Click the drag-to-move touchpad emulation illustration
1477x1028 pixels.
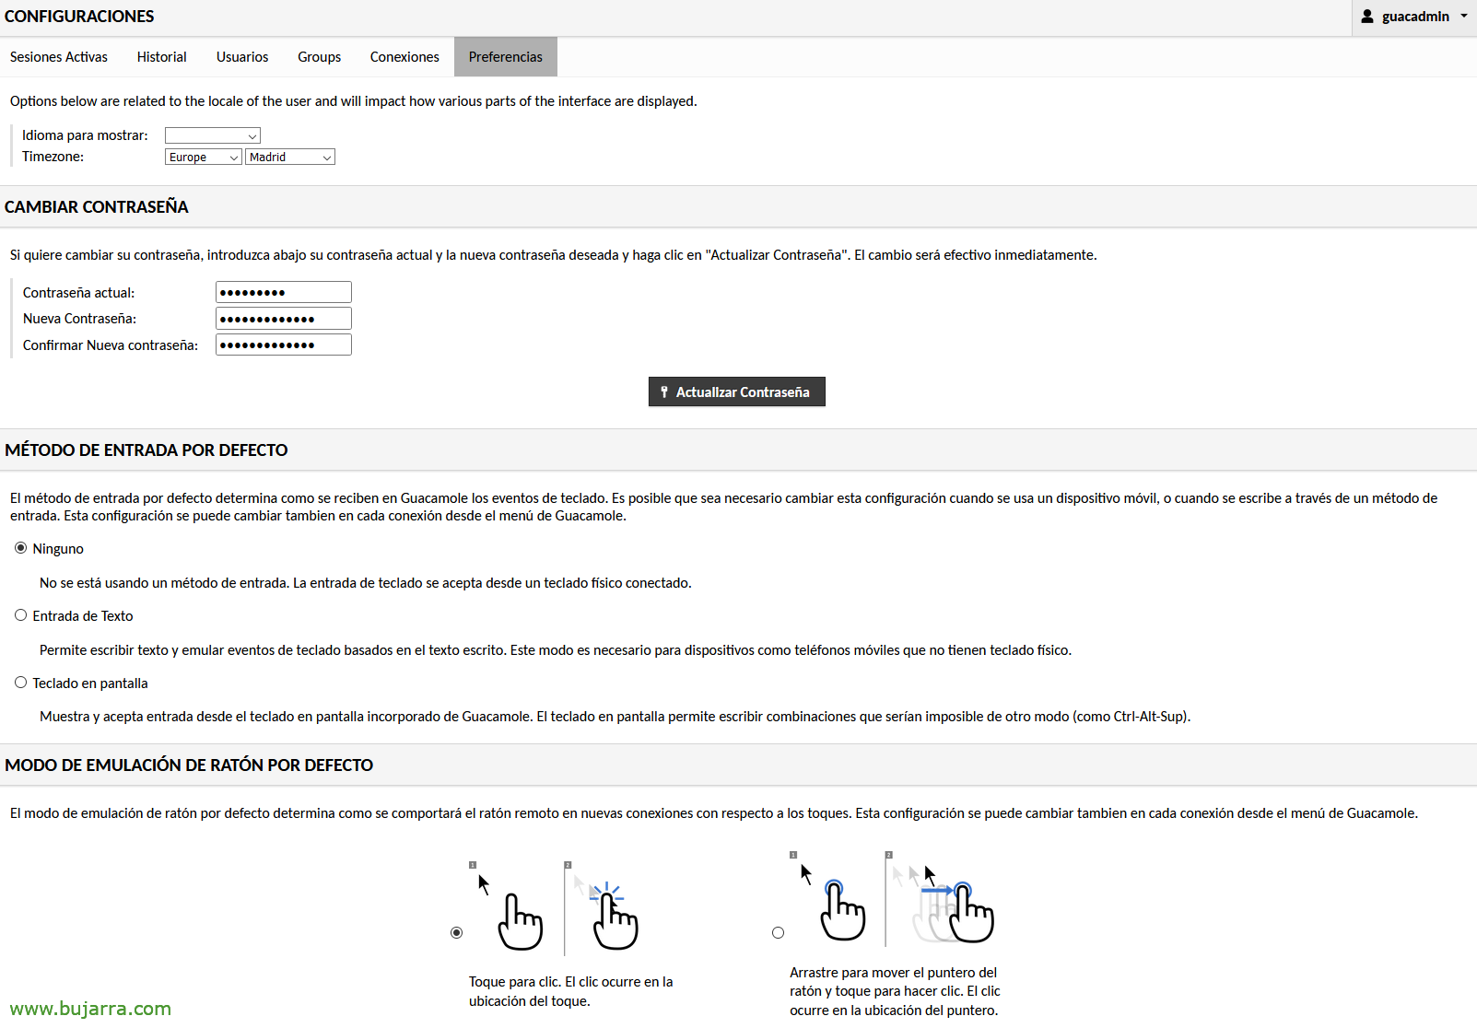tap(893, 898)
